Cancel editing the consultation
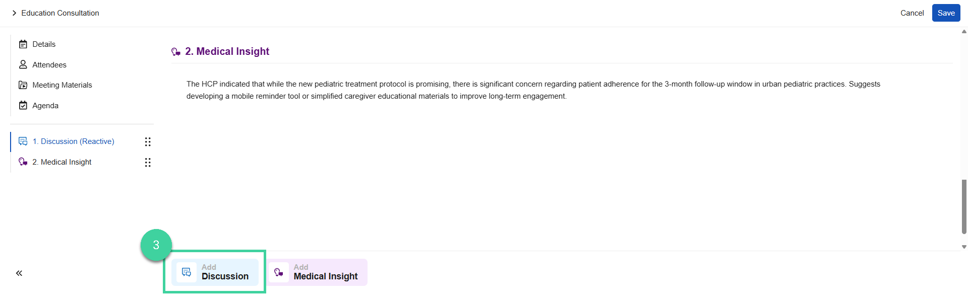This screenshot has width=968, height=300. (912, 13)
